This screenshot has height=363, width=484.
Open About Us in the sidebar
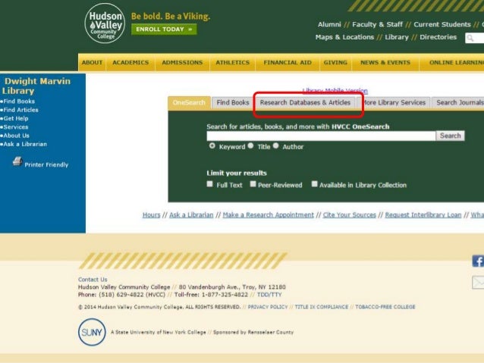point(17,136)
